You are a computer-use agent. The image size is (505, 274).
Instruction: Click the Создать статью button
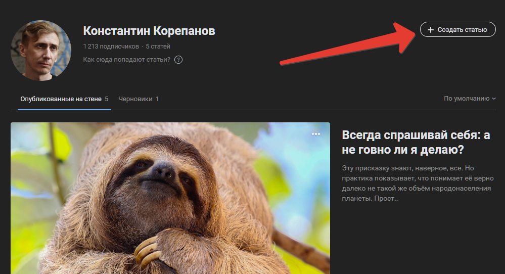457,30
